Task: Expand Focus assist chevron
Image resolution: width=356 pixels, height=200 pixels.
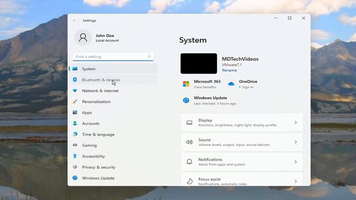Action: click(x=295, y=182)
